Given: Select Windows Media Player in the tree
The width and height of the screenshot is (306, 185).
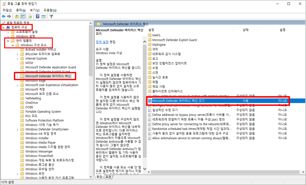Looking at the screenshot, I should coord(40,143).
